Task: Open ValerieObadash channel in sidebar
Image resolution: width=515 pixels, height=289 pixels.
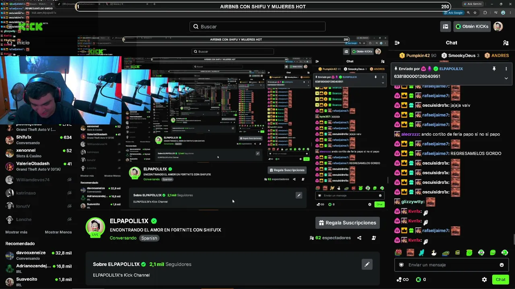Action: [38, 166]
